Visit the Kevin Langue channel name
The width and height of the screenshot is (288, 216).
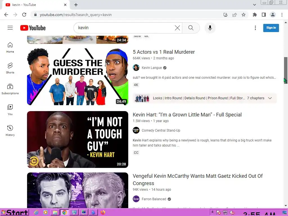pos(152,68)
